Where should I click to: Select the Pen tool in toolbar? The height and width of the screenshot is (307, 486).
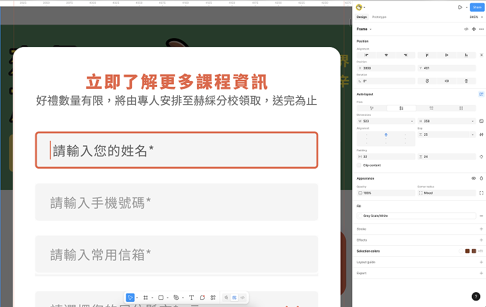[x=176, y=298]
